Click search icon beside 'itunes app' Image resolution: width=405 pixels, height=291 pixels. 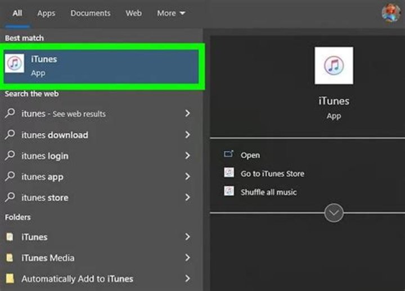tap(10, 176)
